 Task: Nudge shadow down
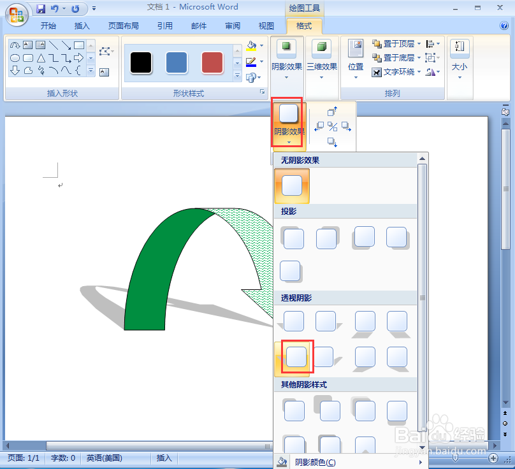click(332, 142)
